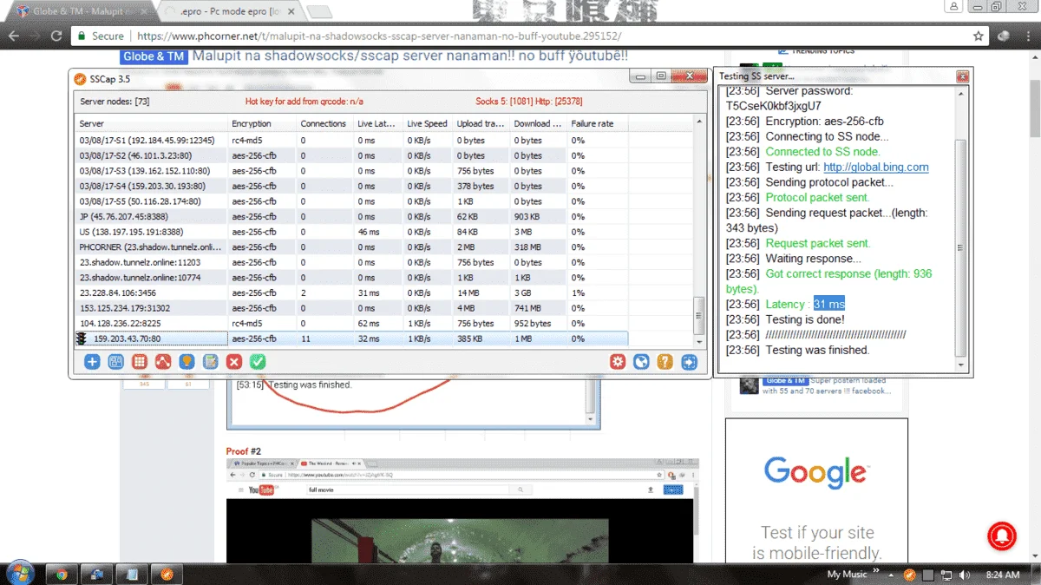Click the Chrome icon in the taskbar
This screenshot has height=585, width=1041.
(x=62, y=574)
